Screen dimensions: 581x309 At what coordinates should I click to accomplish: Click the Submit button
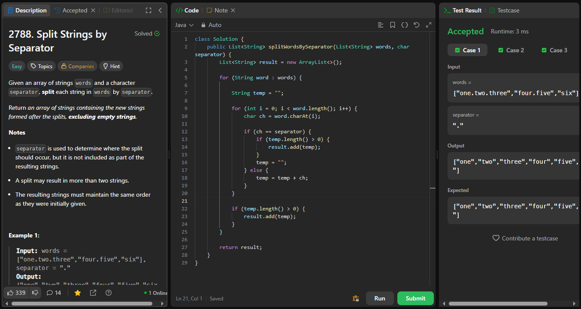(415, 298)
